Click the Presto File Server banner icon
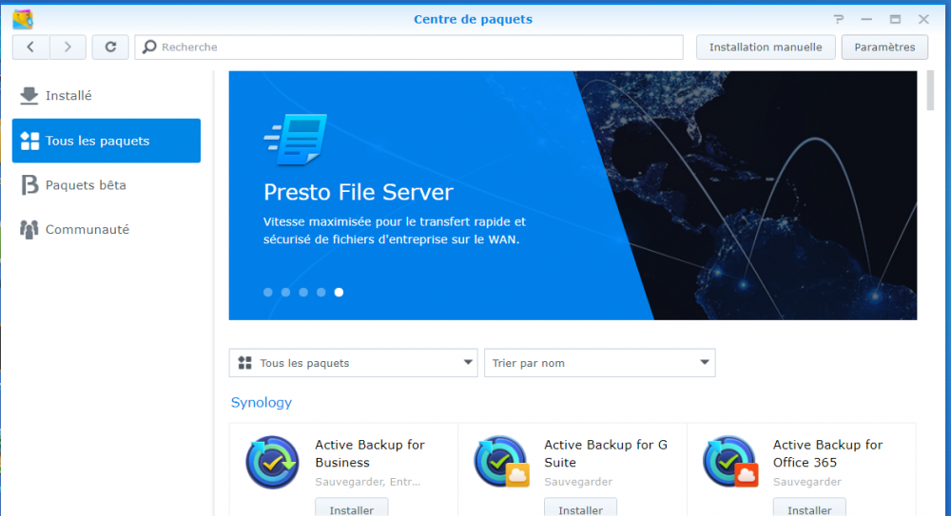951x516 pixels. [x=296, y=139]
